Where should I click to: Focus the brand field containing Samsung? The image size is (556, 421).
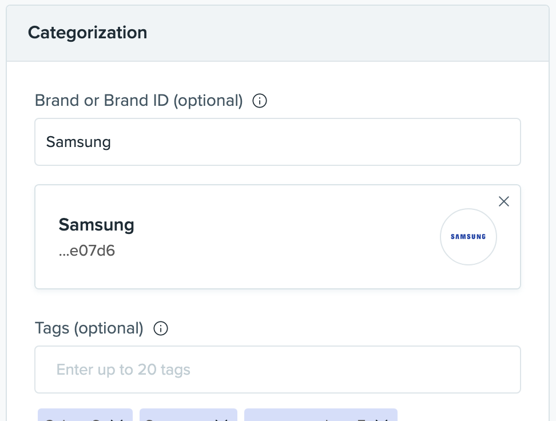[x=277, y=142]
